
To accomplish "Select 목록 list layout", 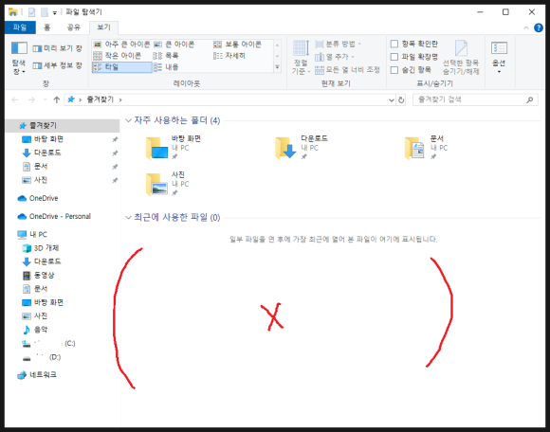I will tap(166, 55).
